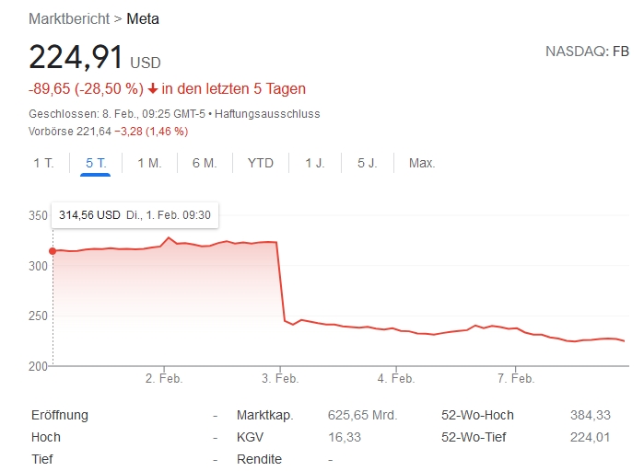Click the red down arrow icon
Image resolution: width=644 pixels, height=471 pixels.
[153, 88]
